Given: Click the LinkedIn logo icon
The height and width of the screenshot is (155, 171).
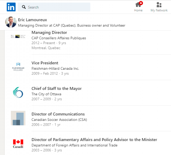Looking at the screenshot, I should coord(11,7).
